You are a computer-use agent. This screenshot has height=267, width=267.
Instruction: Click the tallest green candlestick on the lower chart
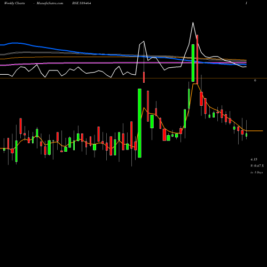click(x=140, y=123)
